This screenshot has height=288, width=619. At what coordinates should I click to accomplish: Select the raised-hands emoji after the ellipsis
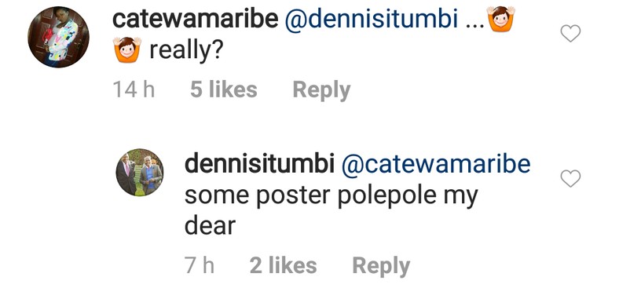click(501, 19)
